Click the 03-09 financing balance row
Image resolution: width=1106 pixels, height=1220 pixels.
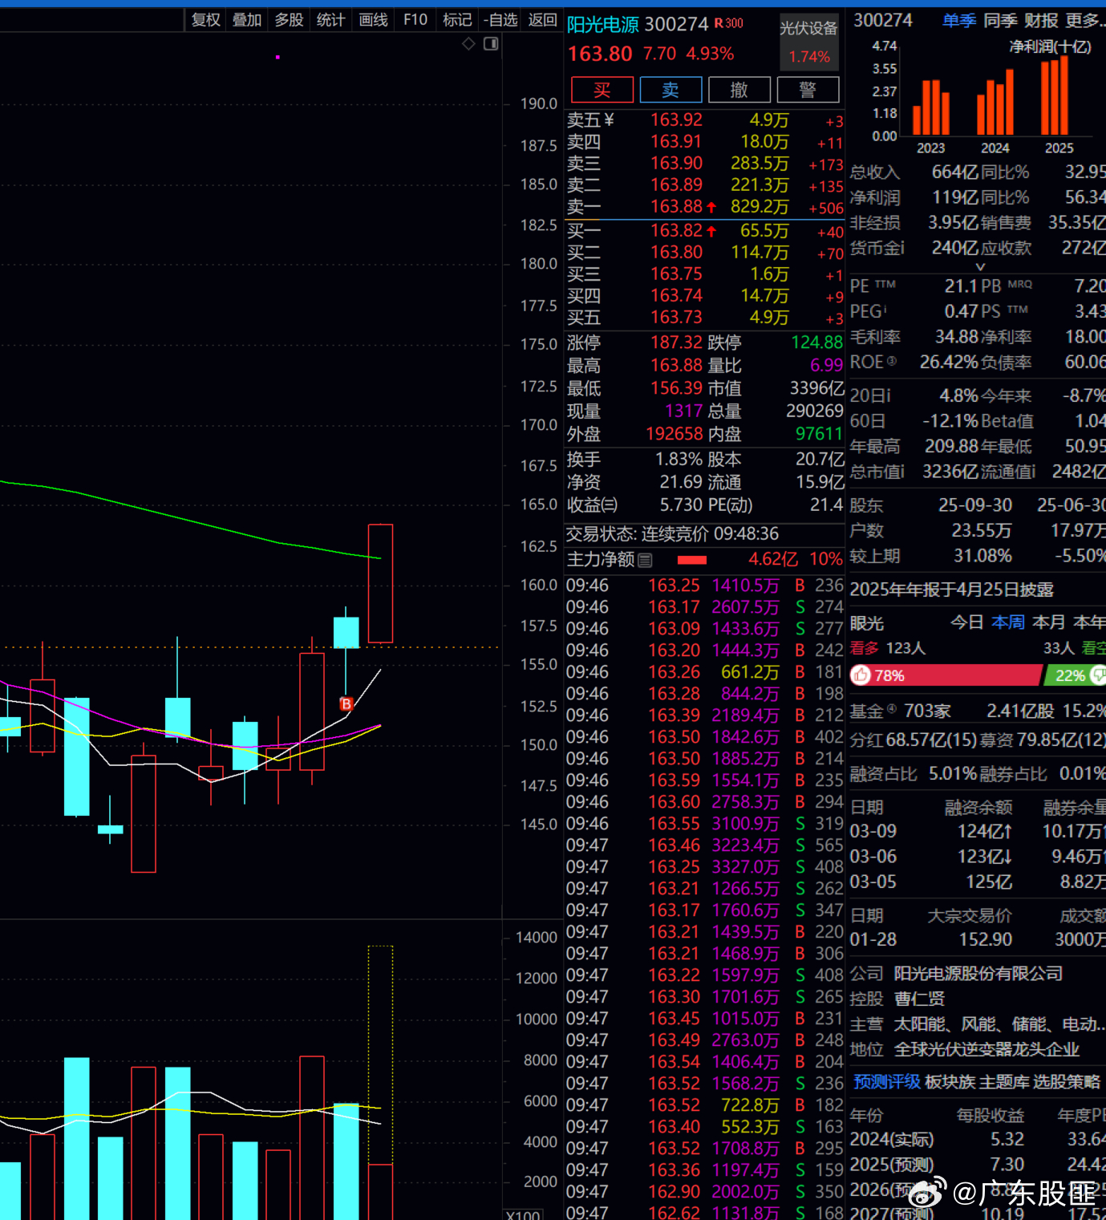(x=978, y=831)
